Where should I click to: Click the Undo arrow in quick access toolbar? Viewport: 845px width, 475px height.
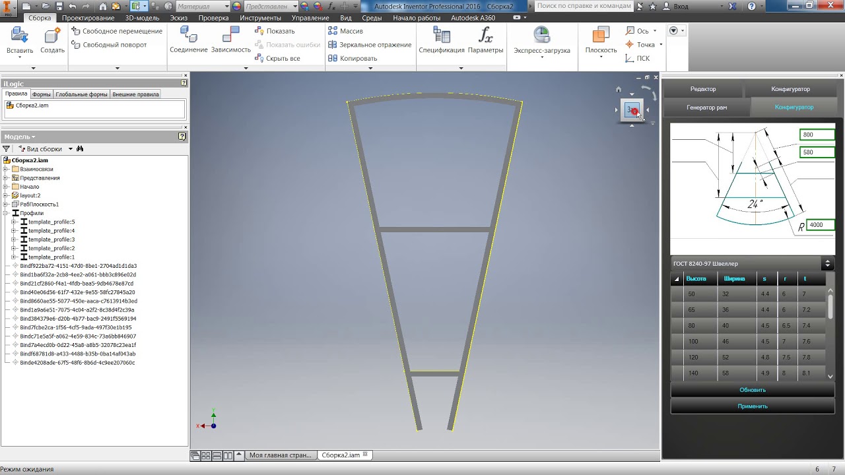click(73, 6)
